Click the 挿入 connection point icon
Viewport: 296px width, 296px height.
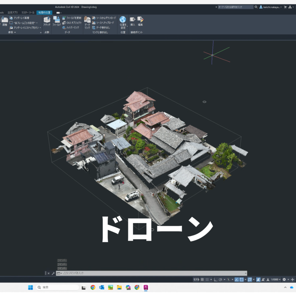click(x=133, y=20)
